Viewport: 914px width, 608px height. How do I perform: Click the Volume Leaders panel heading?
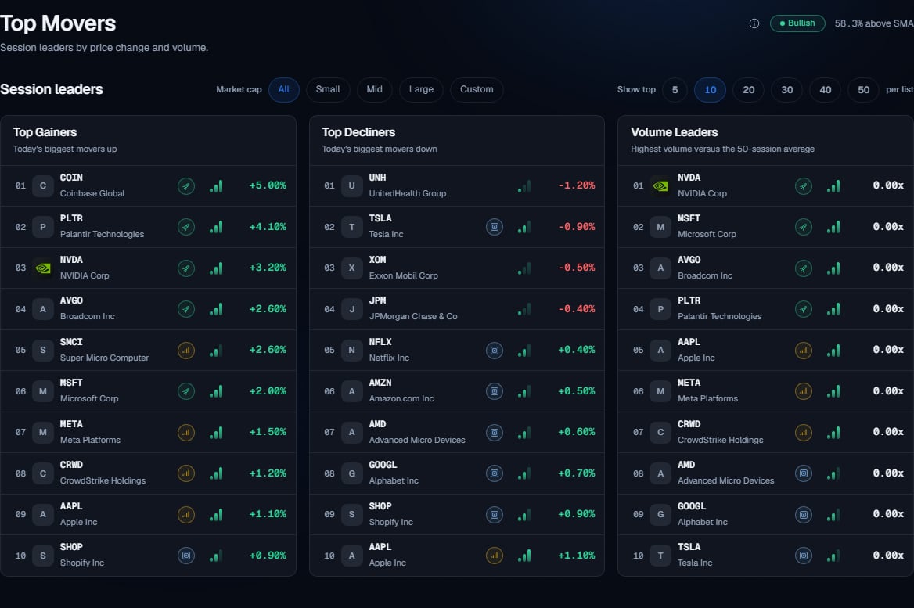click(x=675, y=132)
